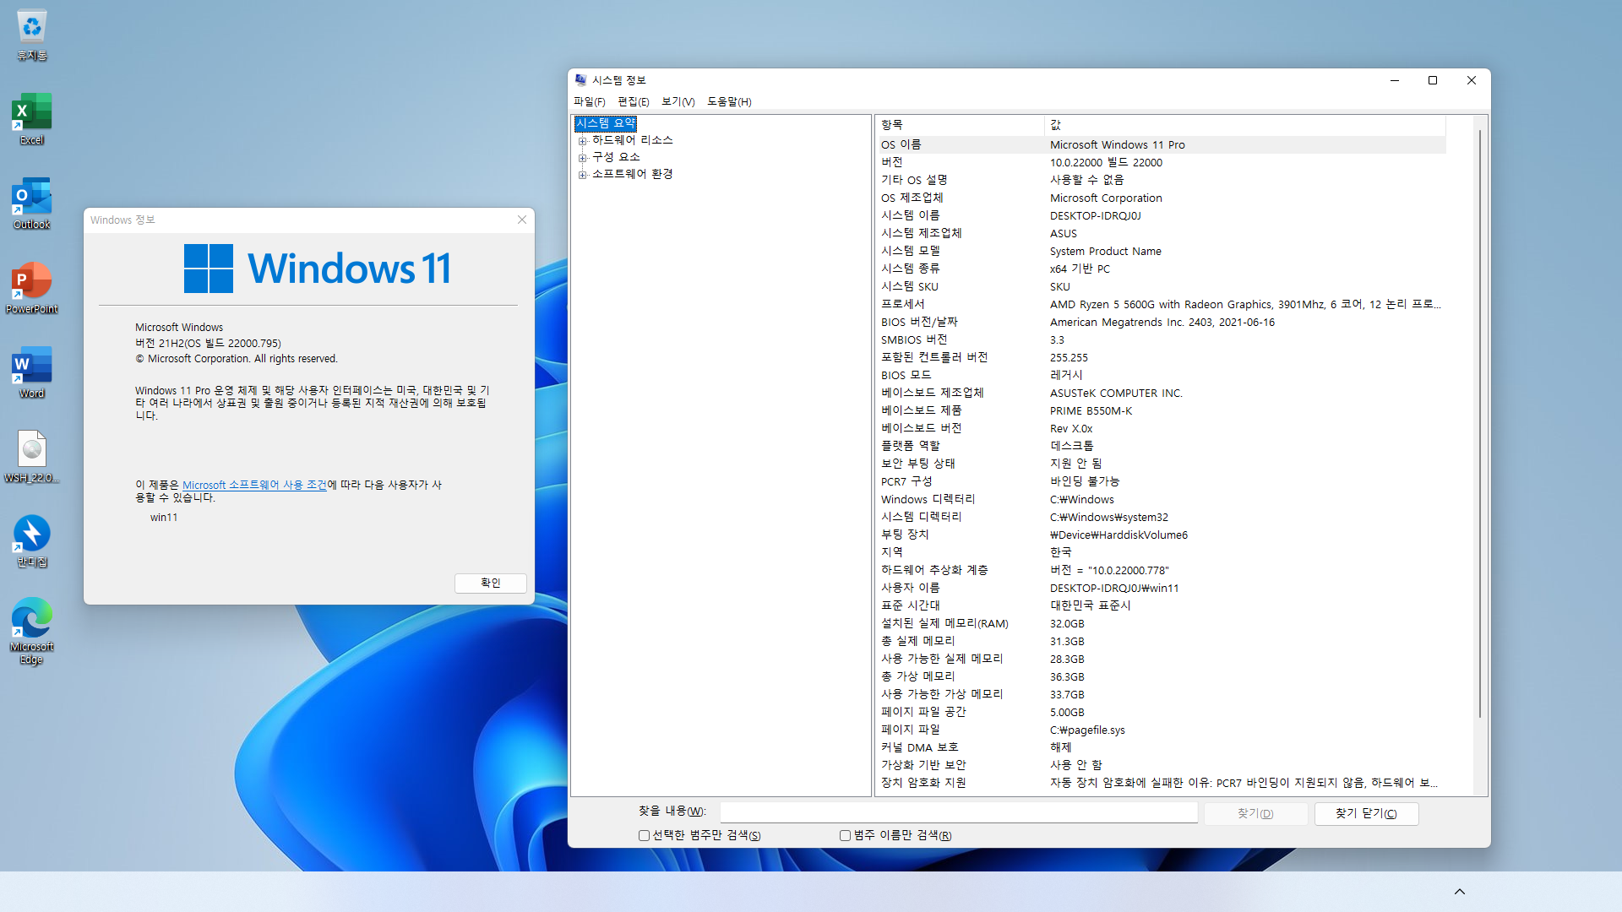1622x912 pixels.
Task: Select the 사용자 이름 row
Action: click(1162, 588)
